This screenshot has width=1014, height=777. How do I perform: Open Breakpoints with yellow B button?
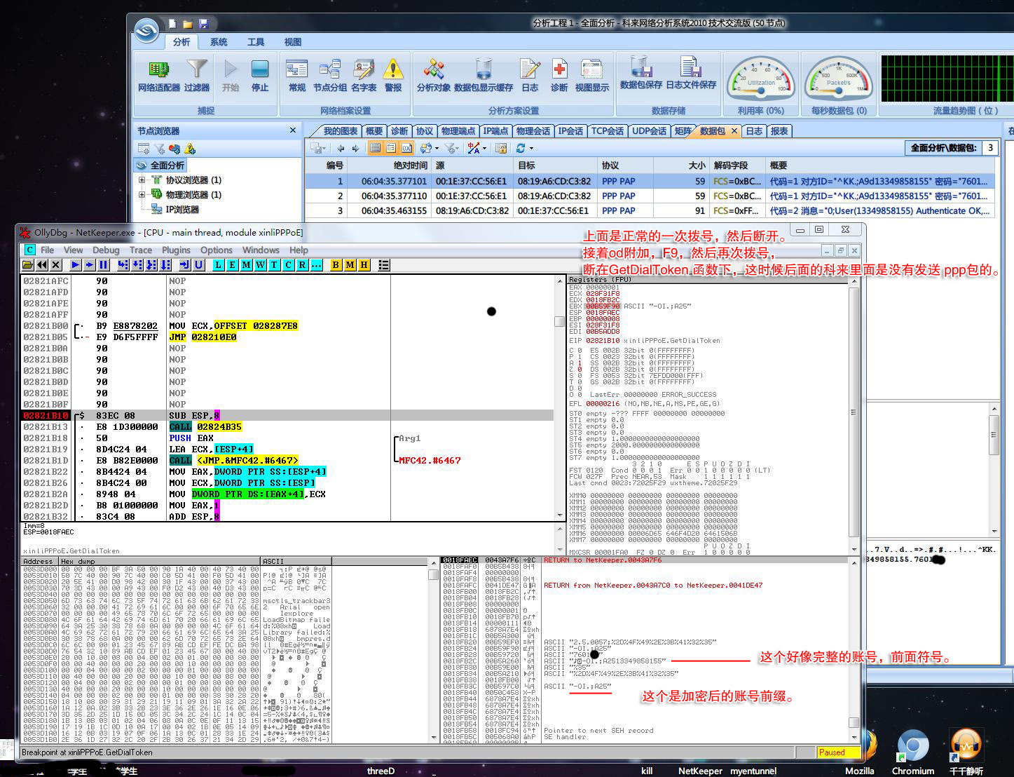click(336, 265)
